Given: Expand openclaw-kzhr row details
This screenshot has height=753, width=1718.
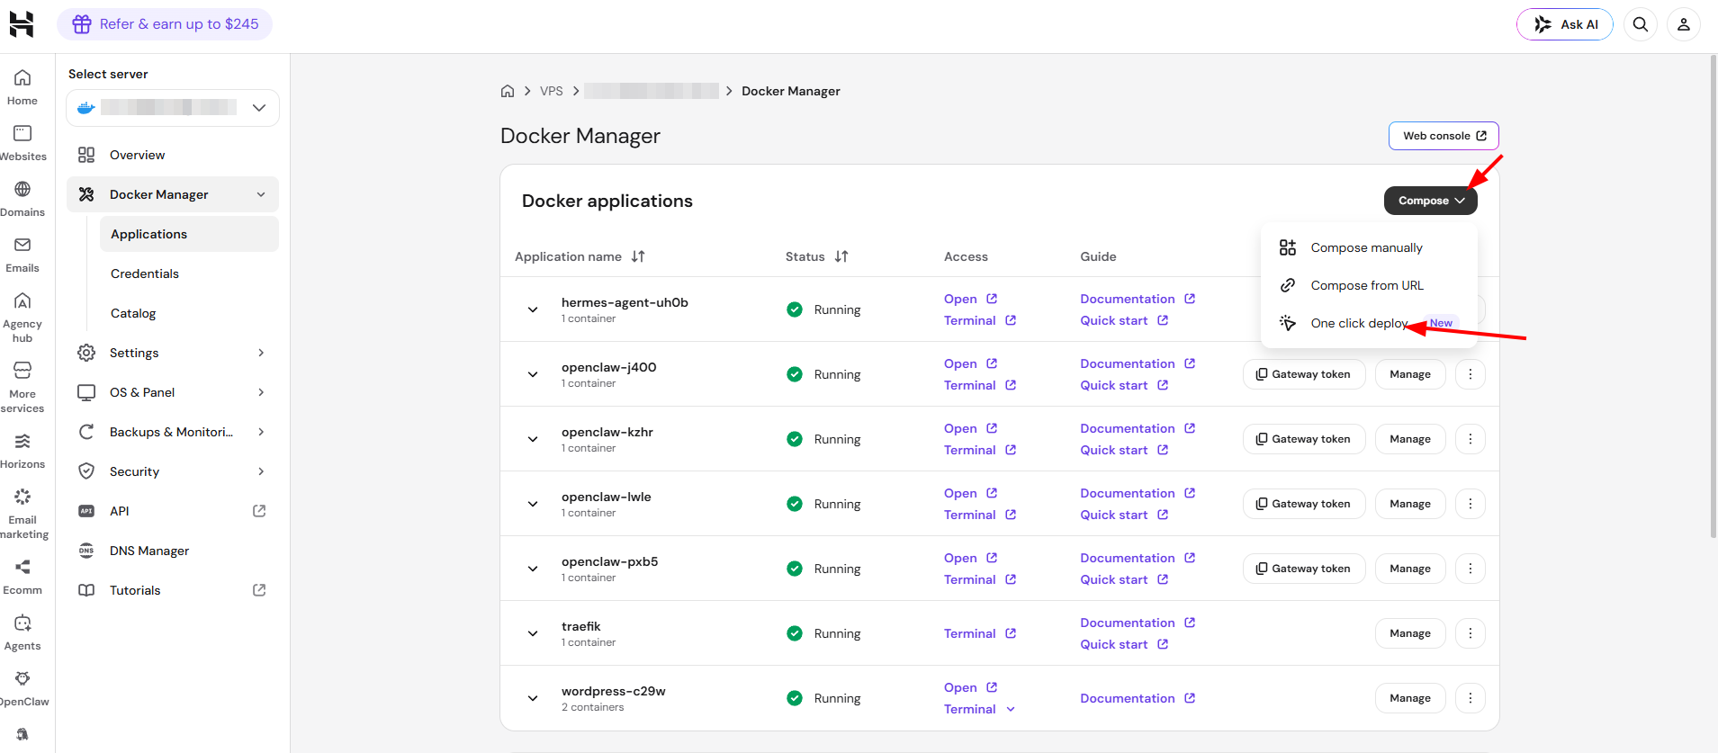Looking at the screenshot, I should tap(533, 439).
